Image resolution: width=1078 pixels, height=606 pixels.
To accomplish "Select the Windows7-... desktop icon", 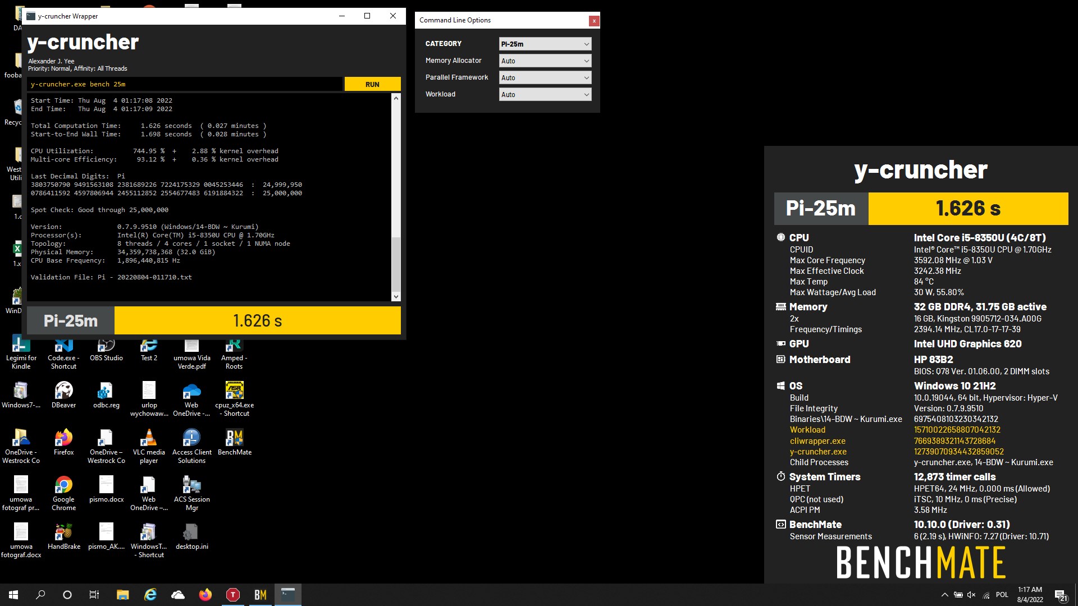I will (21, 395).
